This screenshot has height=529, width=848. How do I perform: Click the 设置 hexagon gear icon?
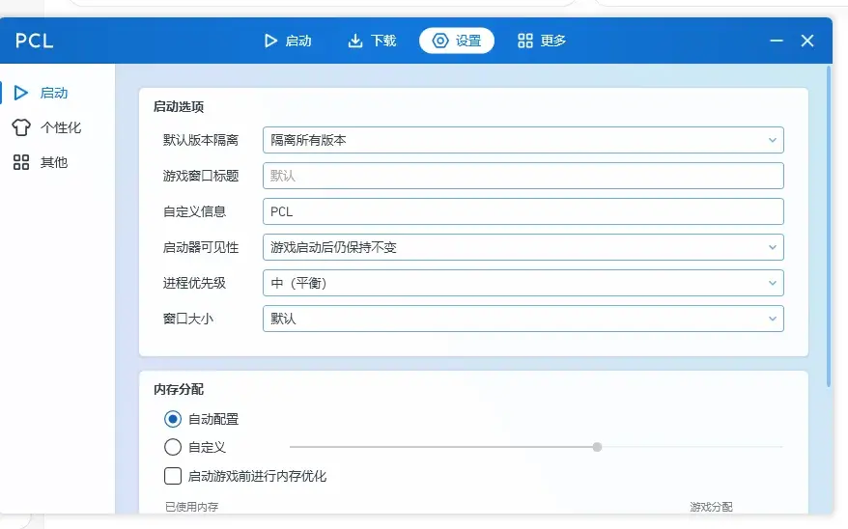click(440, 41)
